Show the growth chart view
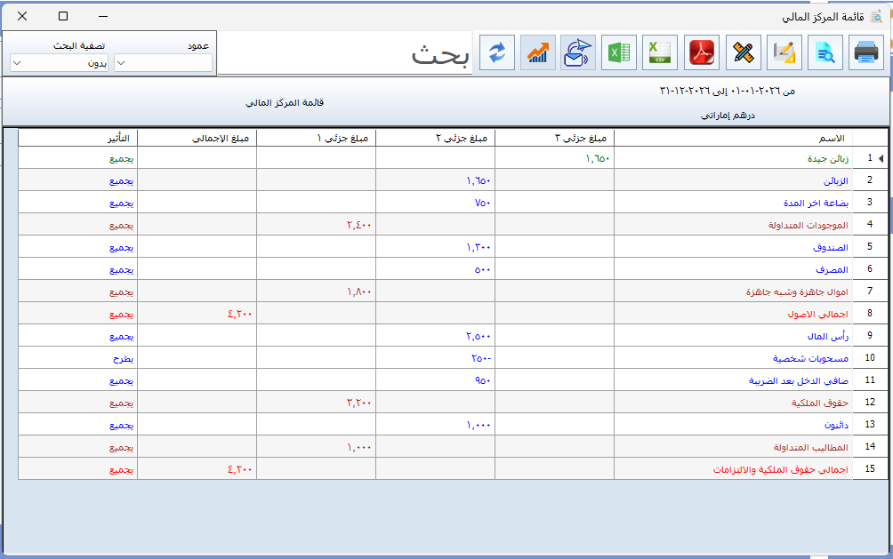 (x=537, y=53)
